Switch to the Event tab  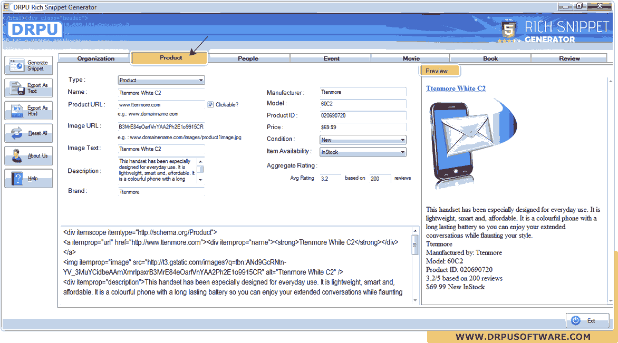pyautogui.click(x=331, y=58)
